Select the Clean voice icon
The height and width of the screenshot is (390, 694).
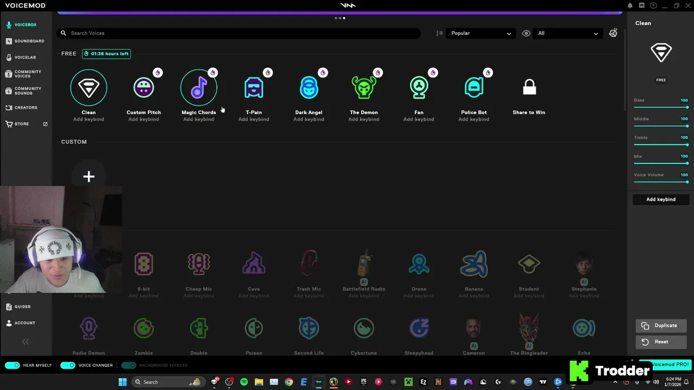click(88, 88)
